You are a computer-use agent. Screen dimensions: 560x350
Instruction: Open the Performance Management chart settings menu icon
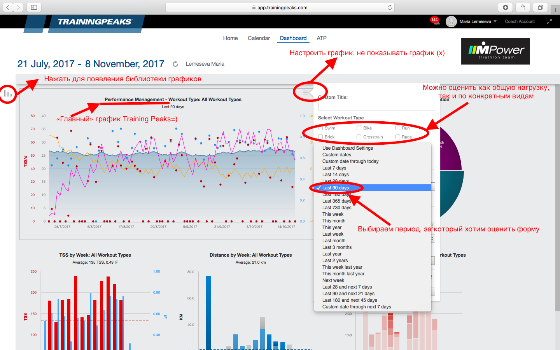(305, 93)
